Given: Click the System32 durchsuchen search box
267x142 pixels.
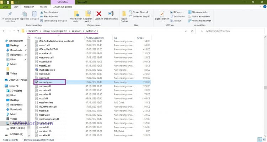Looking at the screenshot, I should coord(231,31).
